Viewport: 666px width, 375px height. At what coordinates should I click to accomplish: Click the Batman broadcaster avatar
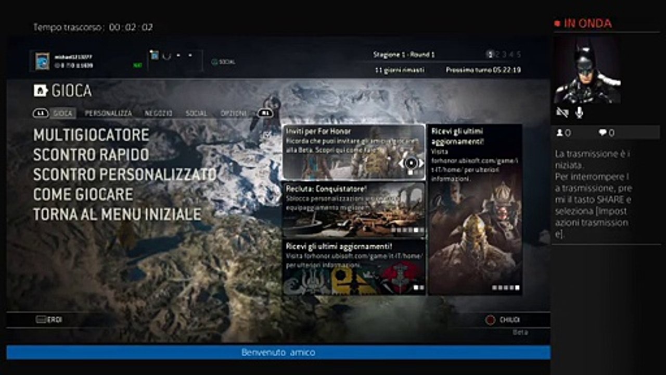(587, 70)
